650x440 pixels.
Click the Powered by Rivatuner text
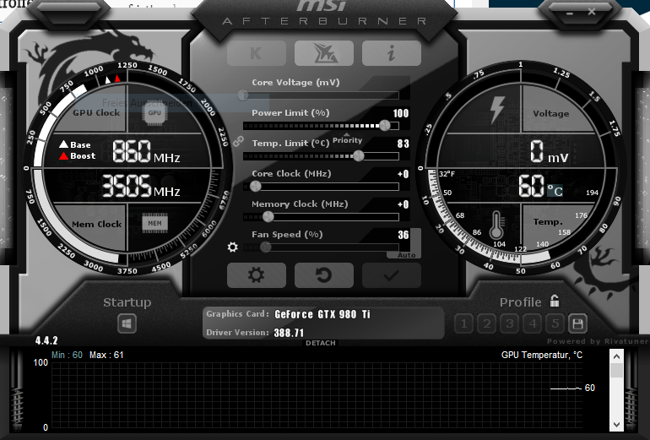point(598,341)
